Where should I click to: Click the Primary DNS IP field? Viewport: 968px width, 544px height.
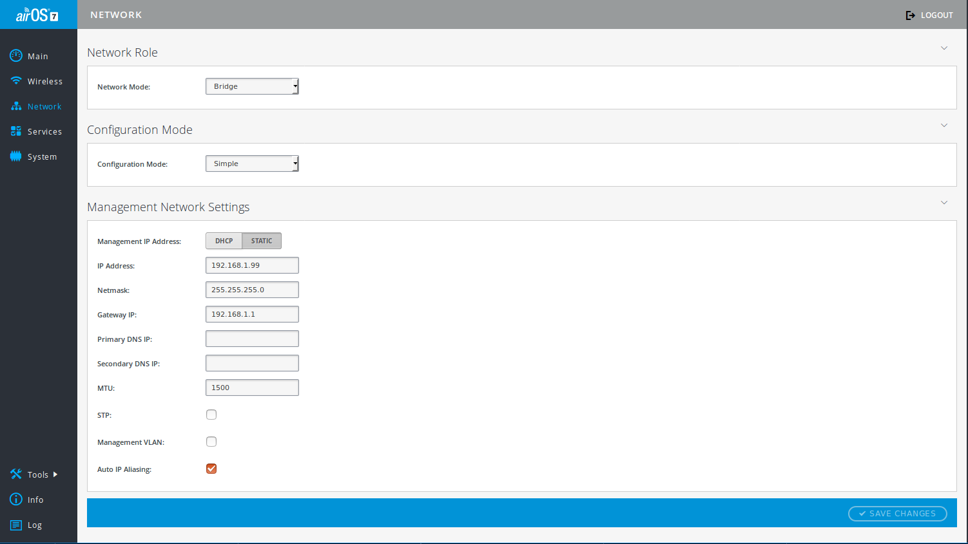[252, 339]
